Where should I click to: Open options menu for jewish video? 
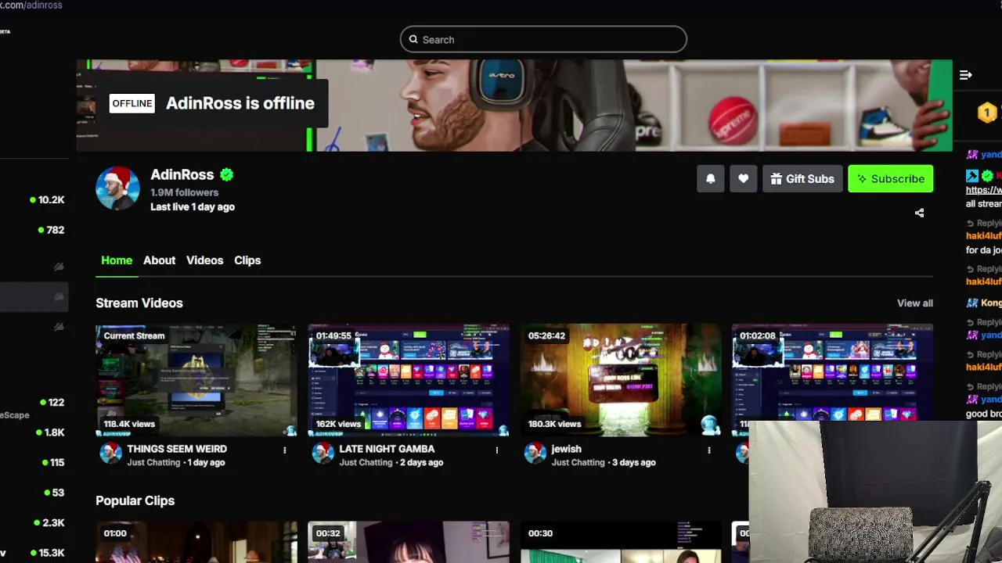pos(709,450)
